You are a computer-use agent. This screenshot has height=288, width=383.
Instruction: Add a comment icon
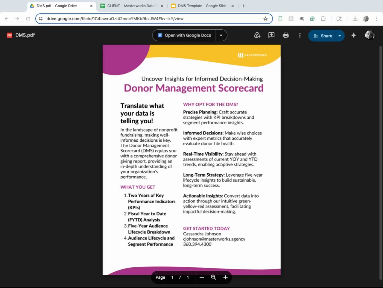coord(271,35)
